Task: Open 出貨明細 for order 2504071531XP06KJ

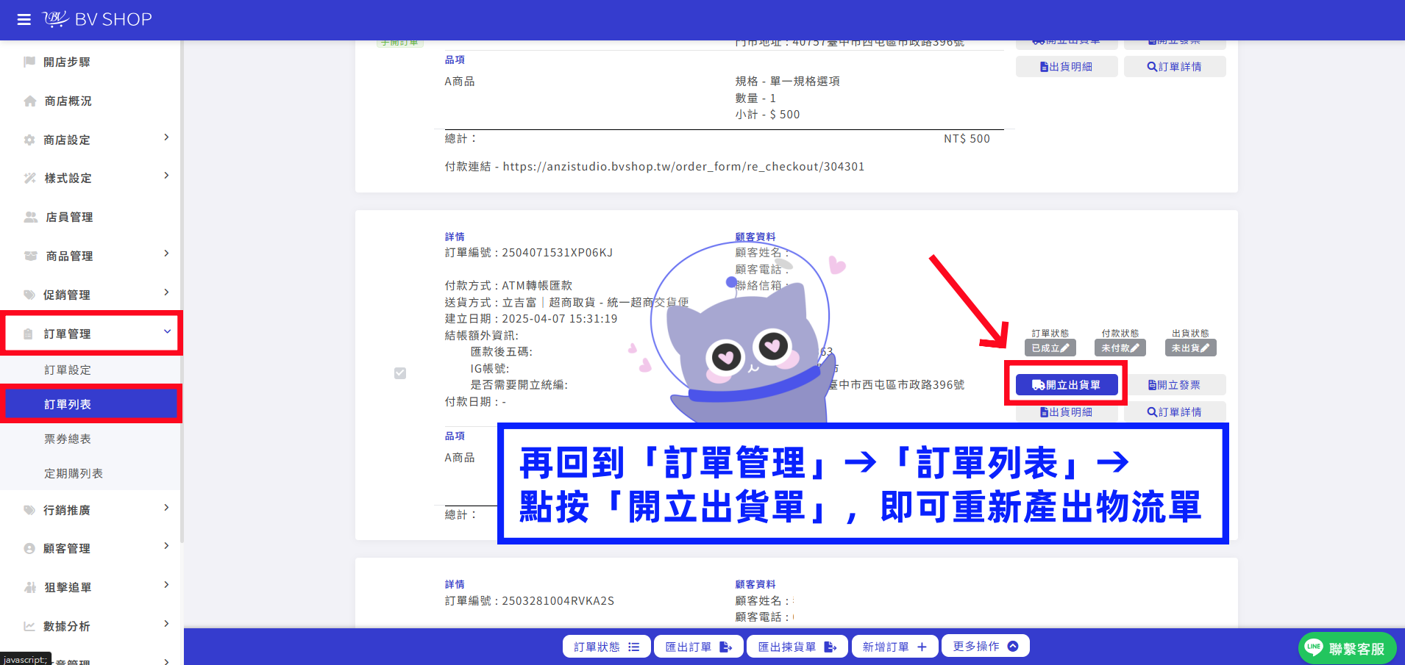Action: pos(1067,412)
